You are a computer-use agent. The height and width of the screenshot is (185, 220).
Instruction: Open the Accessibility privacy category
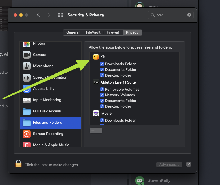click(50, 89)
